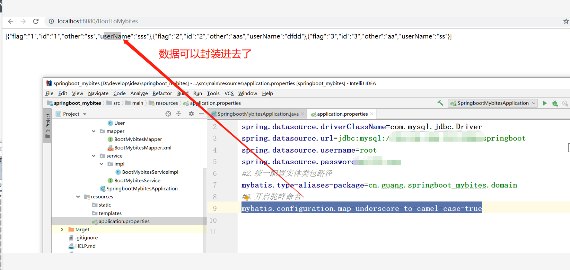570x270 pixels.
Task: Open the VCS menu
Action: (x=229, y=93)
